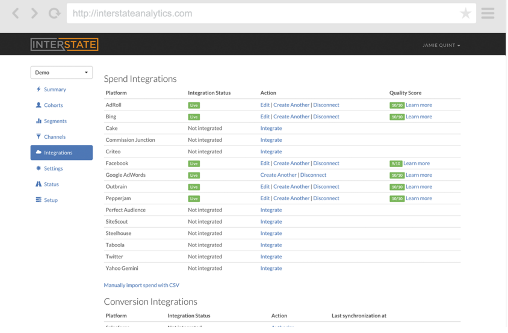Click the Cohorts person icon
Viewport: 508px width, 333px height.
tap(39, 105)
